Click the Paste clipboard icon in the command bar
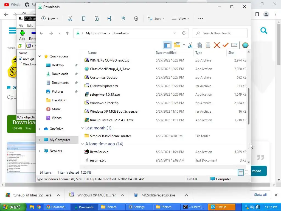Image resolution: width=281 pixels, height=211 pixels. click(96, 18)
